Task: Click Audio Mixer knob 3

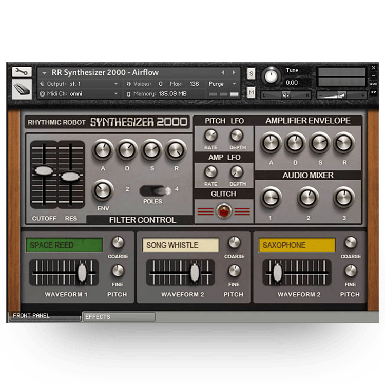Action: (344, 198)
